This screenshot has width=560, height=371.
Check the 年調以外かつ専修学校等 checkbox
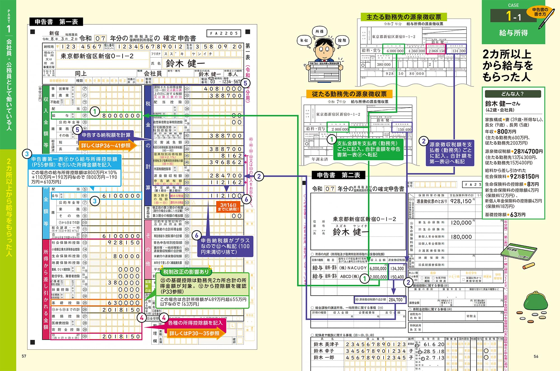pos(464,279)
